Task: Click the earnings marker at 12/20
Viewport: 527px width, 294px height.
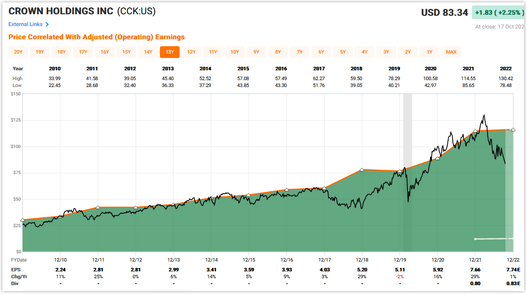Action: [x=437, y=158]
